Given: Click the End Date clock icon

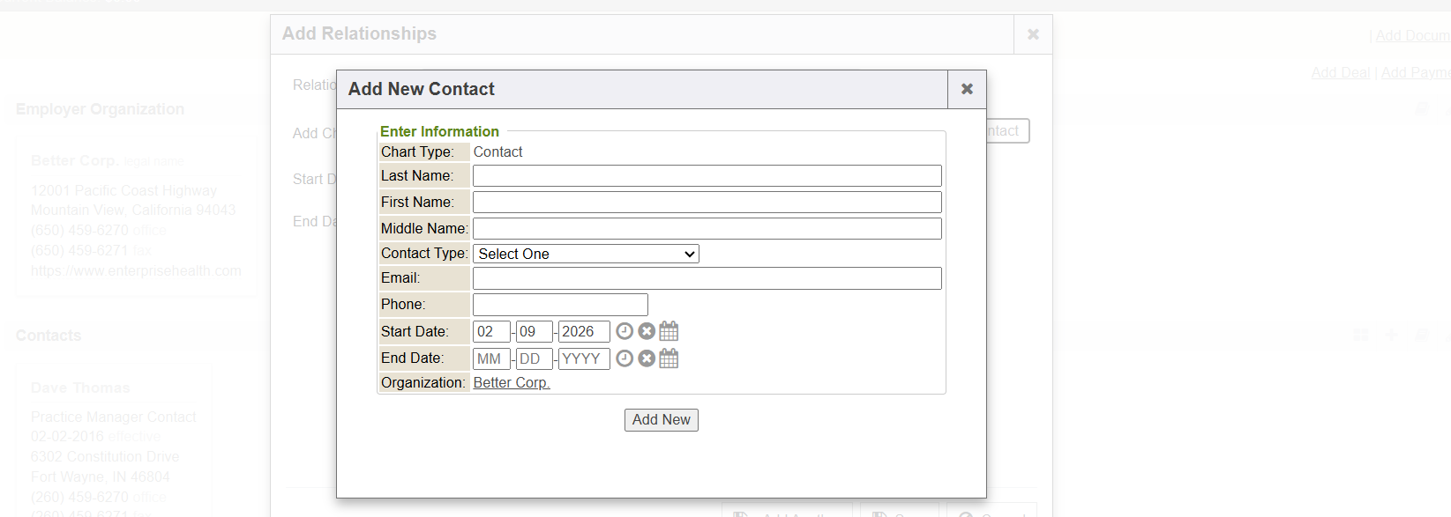Looking at the screenshot, I should coord(625,358).
